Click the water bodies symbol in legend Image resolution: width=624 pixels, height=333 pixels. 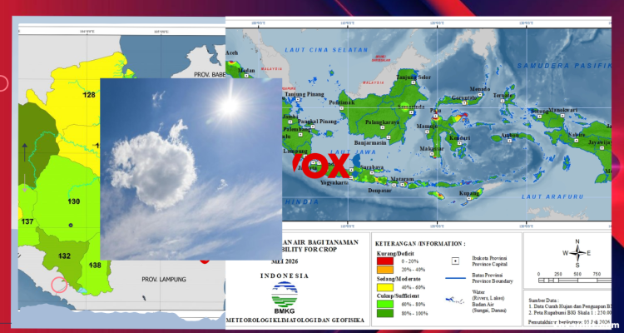455,300
